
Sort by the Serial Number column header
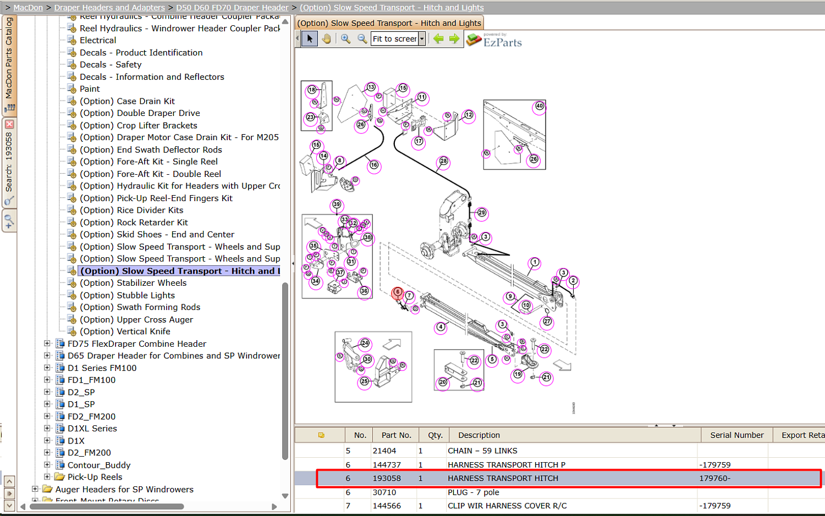[737, 435]
